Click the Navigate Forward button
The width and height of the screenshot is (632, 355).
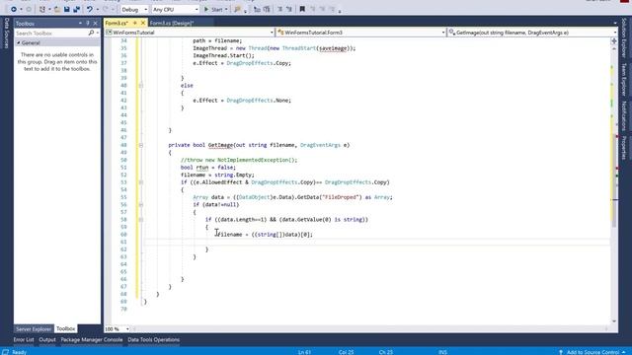(29, 9)
